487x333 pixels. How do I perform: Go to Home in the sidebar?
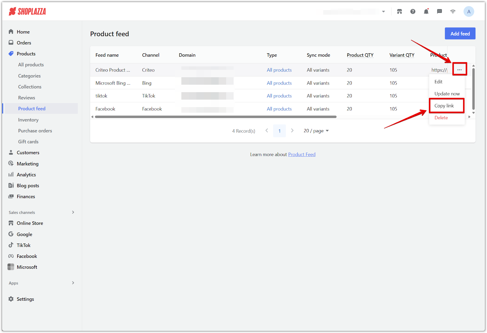coord(23,32)
